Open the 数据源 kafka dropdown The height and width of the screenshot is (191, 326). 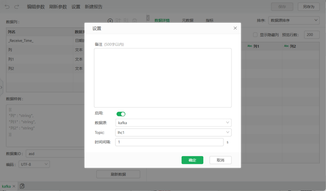[x=173, y=122]
